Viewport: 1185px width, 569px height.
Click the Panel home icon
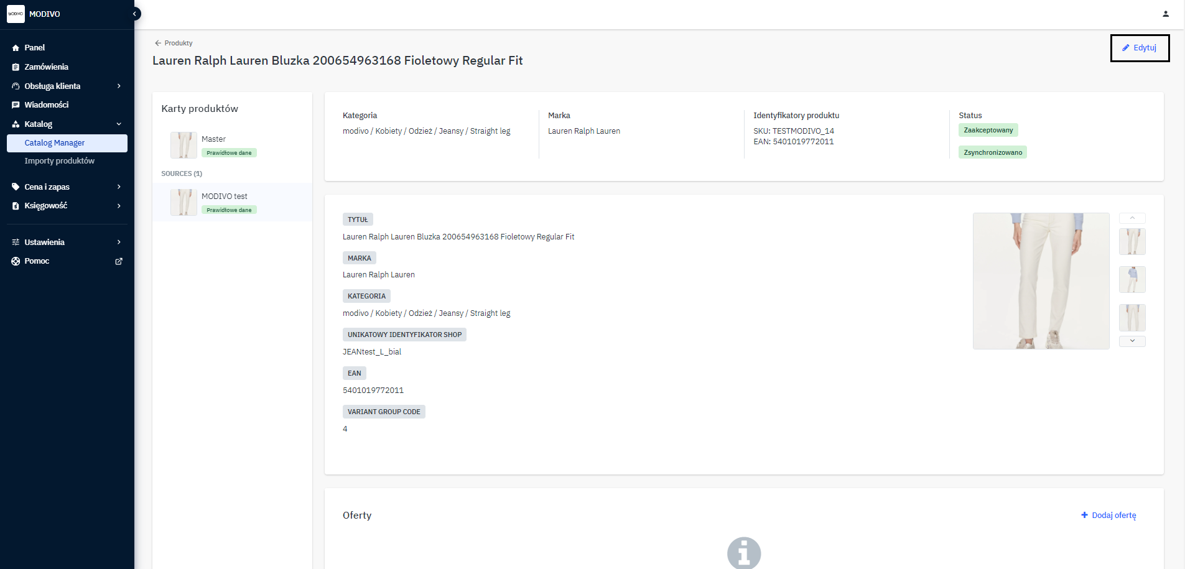pyautogui.click(x=16, y=48)
